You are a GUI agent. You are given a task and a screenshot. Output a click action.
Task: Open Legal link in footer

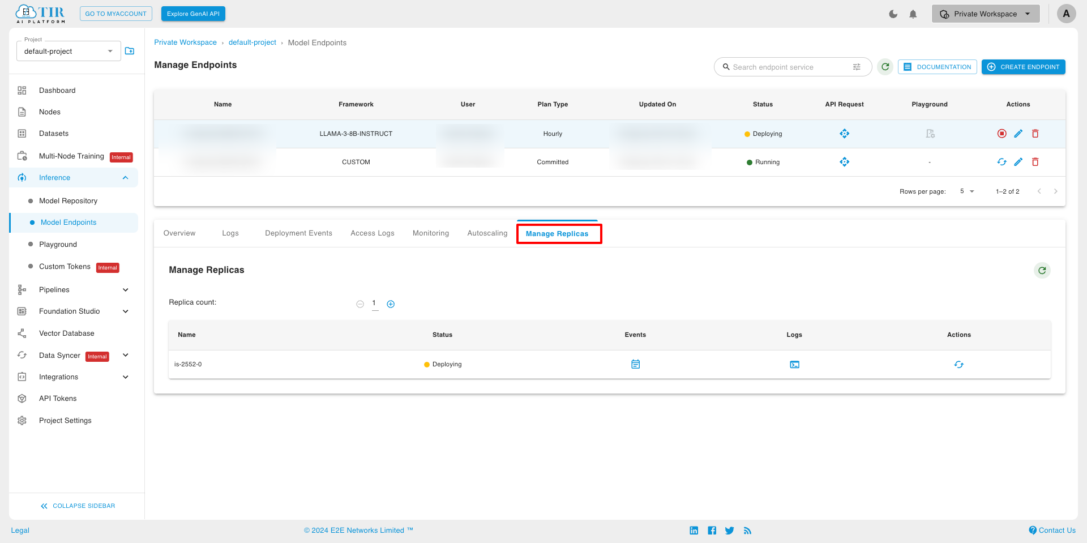(x=20, y=531)
